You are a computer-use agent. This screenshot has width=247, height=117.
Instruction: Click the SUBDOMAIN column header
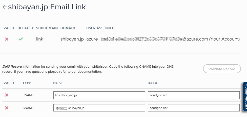(47, 28)
